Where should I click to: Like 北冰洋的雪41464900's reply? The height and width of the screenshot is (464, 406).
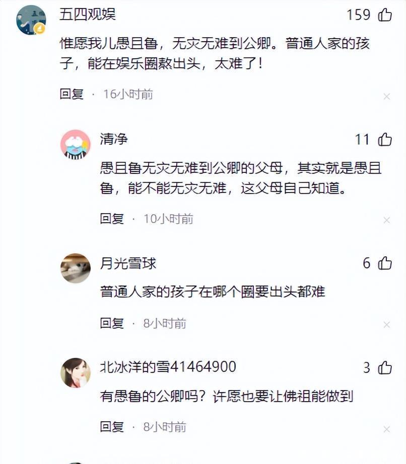tap(385, 367)
